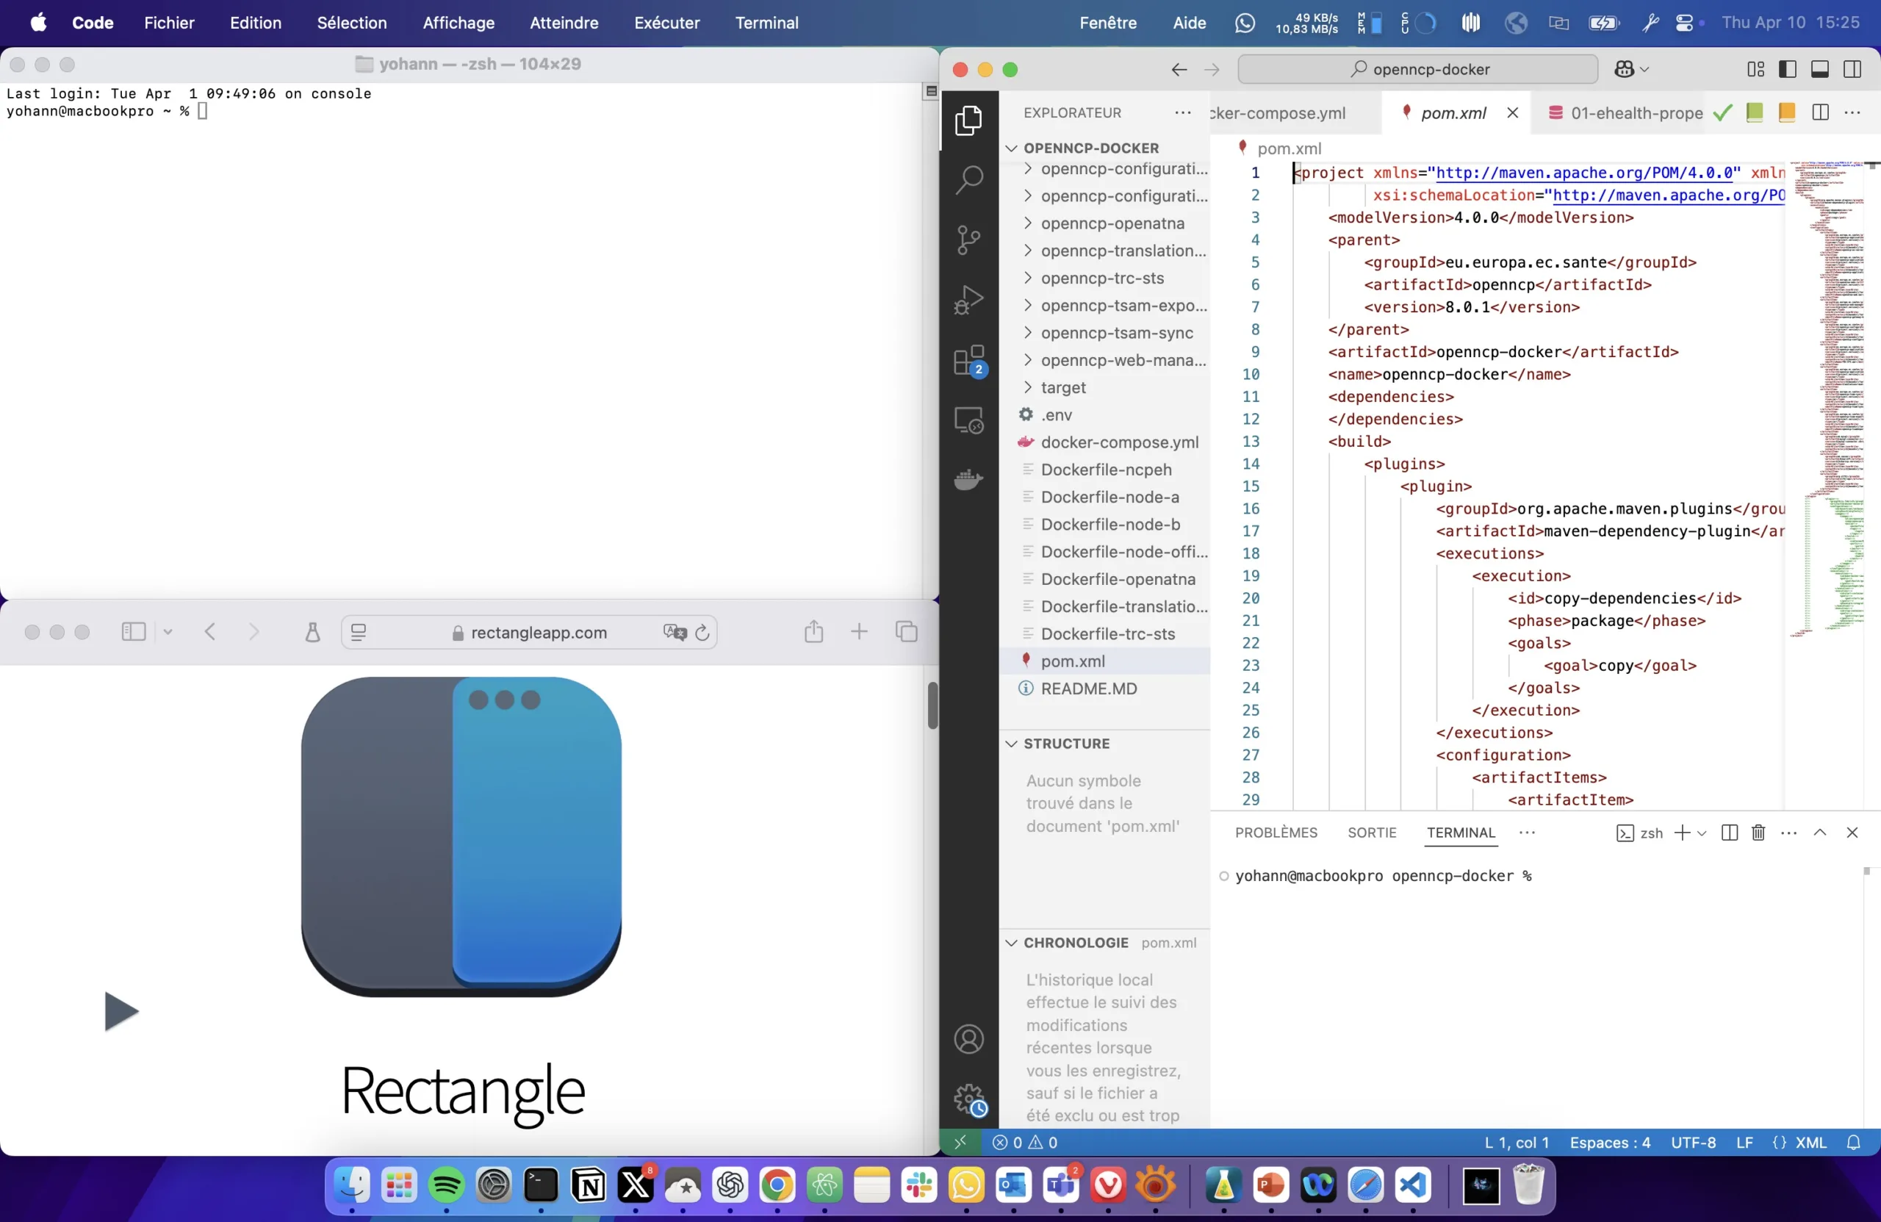Image resolution: width=1881 pixels, height=1222 pixels.
Task: Kill the terminal with the trash icon
Action: point(1758,833)
